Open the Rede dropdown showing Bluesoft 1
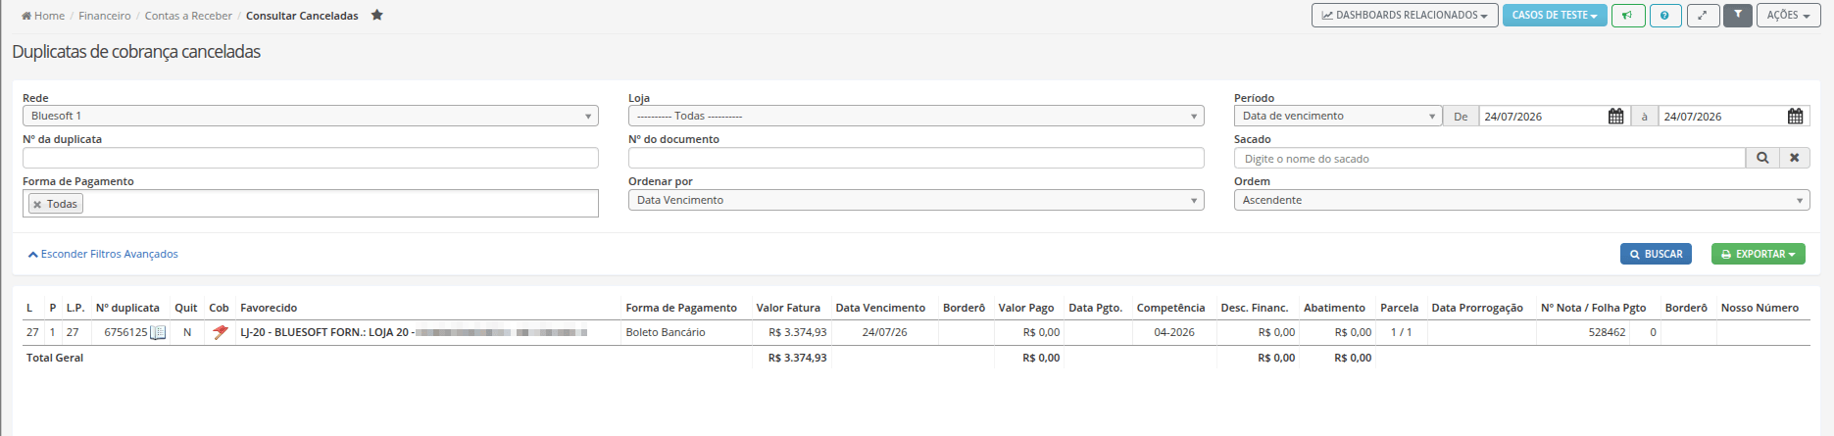This screenshot has height=436, width=1834. 311,116
